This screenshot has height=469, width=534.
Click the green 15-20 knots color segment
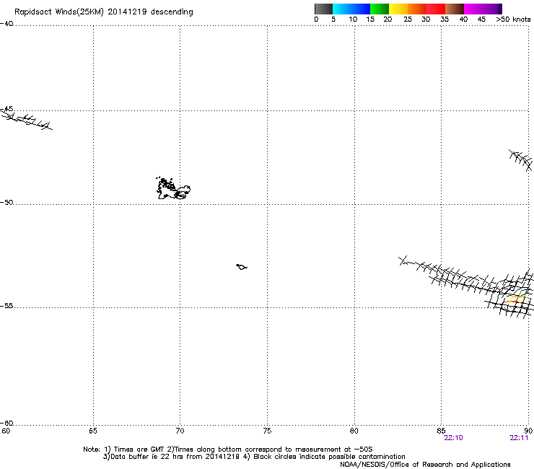(380, 9)
